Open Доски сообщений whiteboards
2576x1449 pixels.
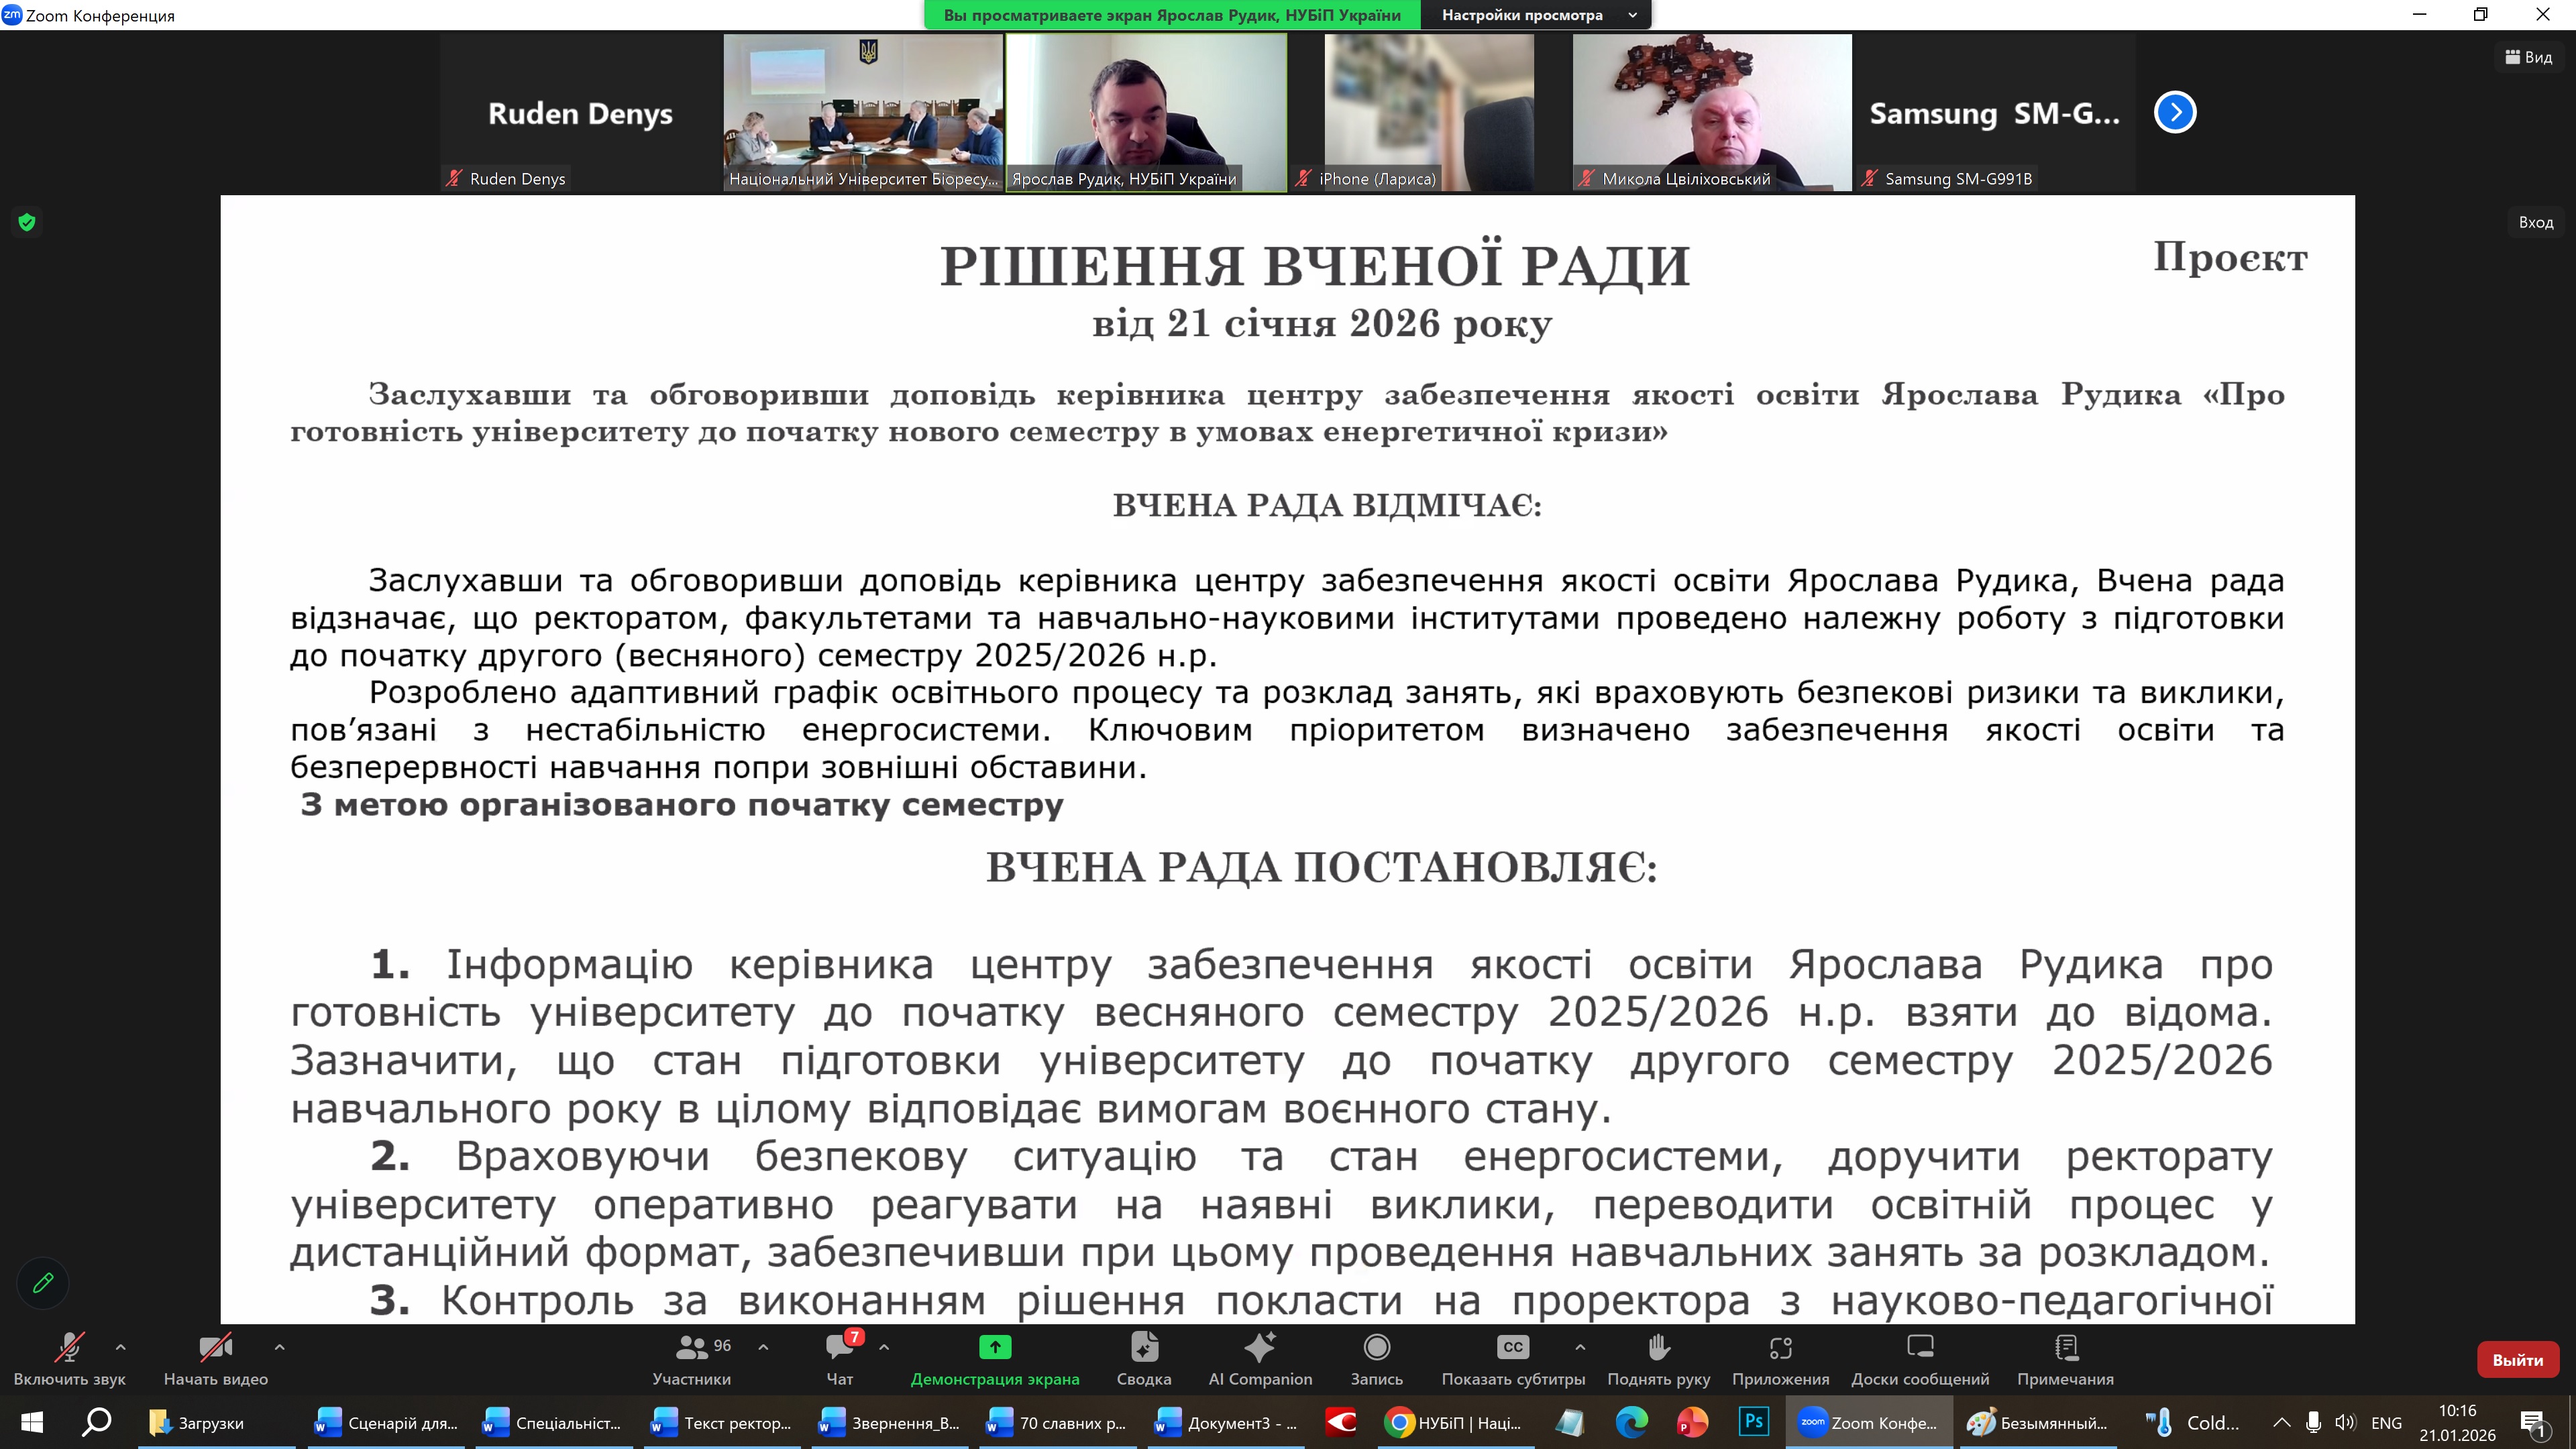1919,1348
